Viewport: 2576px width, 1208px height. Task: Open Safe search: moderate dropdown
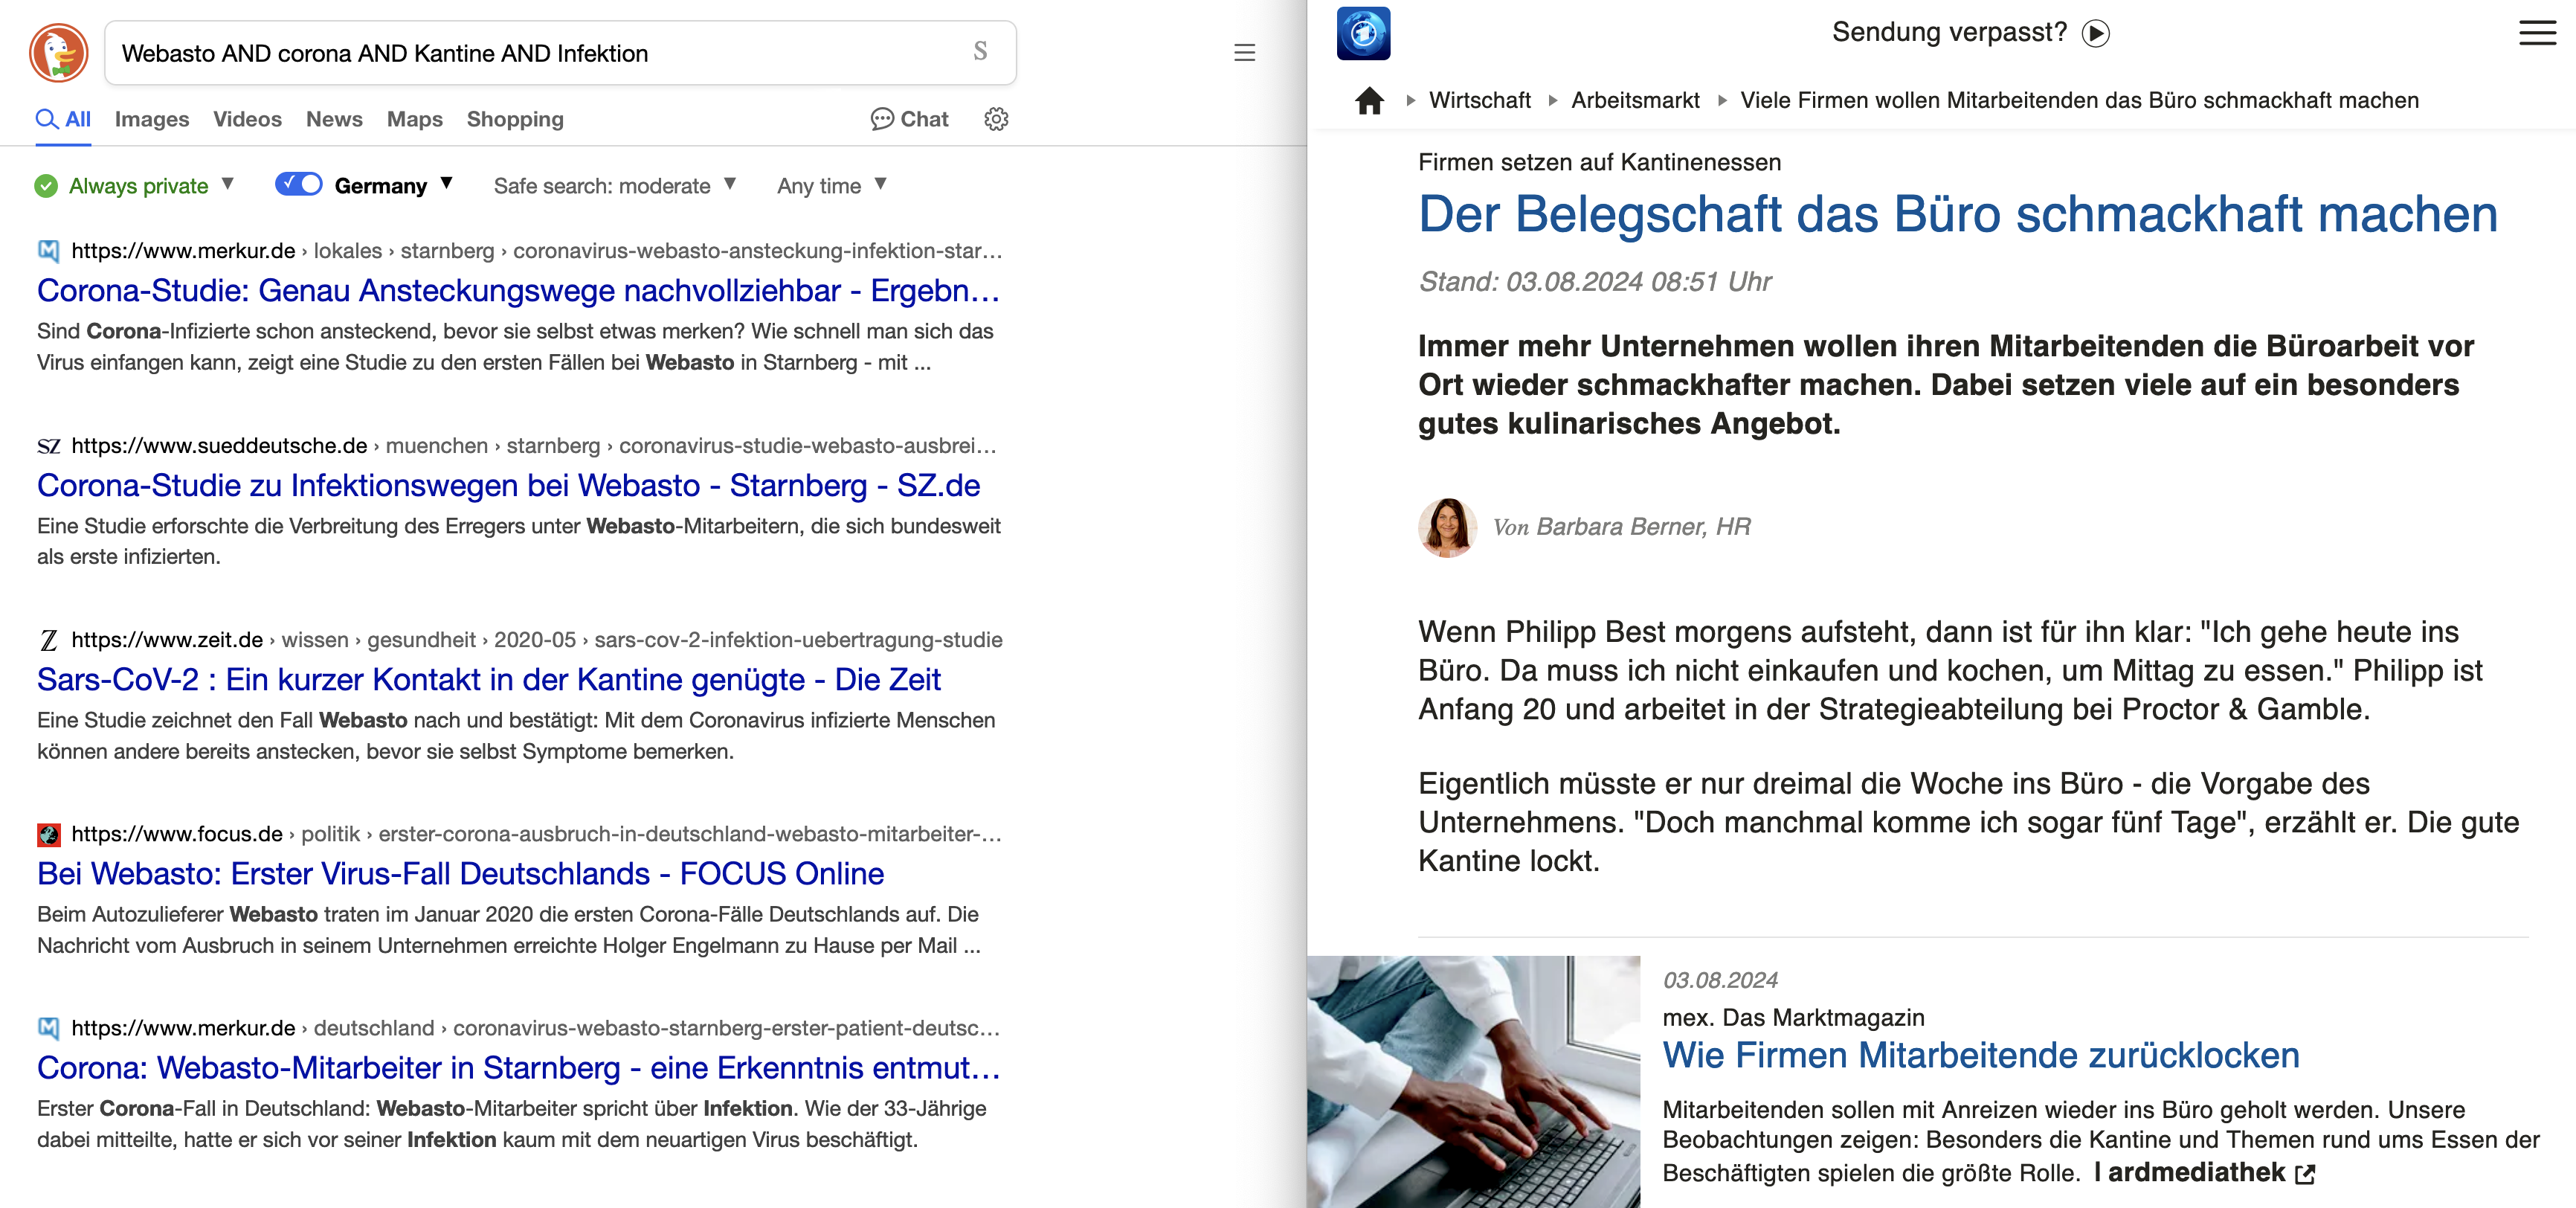(x=614, y=186)
